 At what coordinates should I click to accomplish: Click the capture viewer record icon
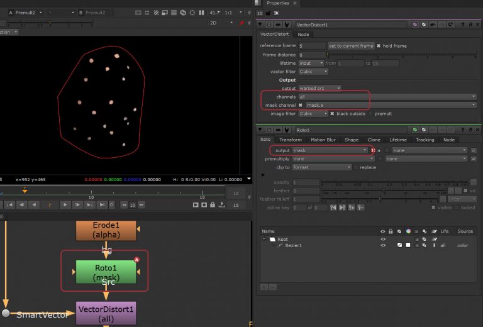(x=204, y=205)
